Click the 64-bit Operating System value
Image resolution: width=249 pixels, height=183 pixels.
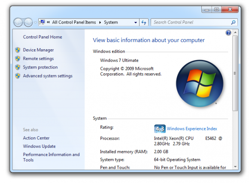177,159
